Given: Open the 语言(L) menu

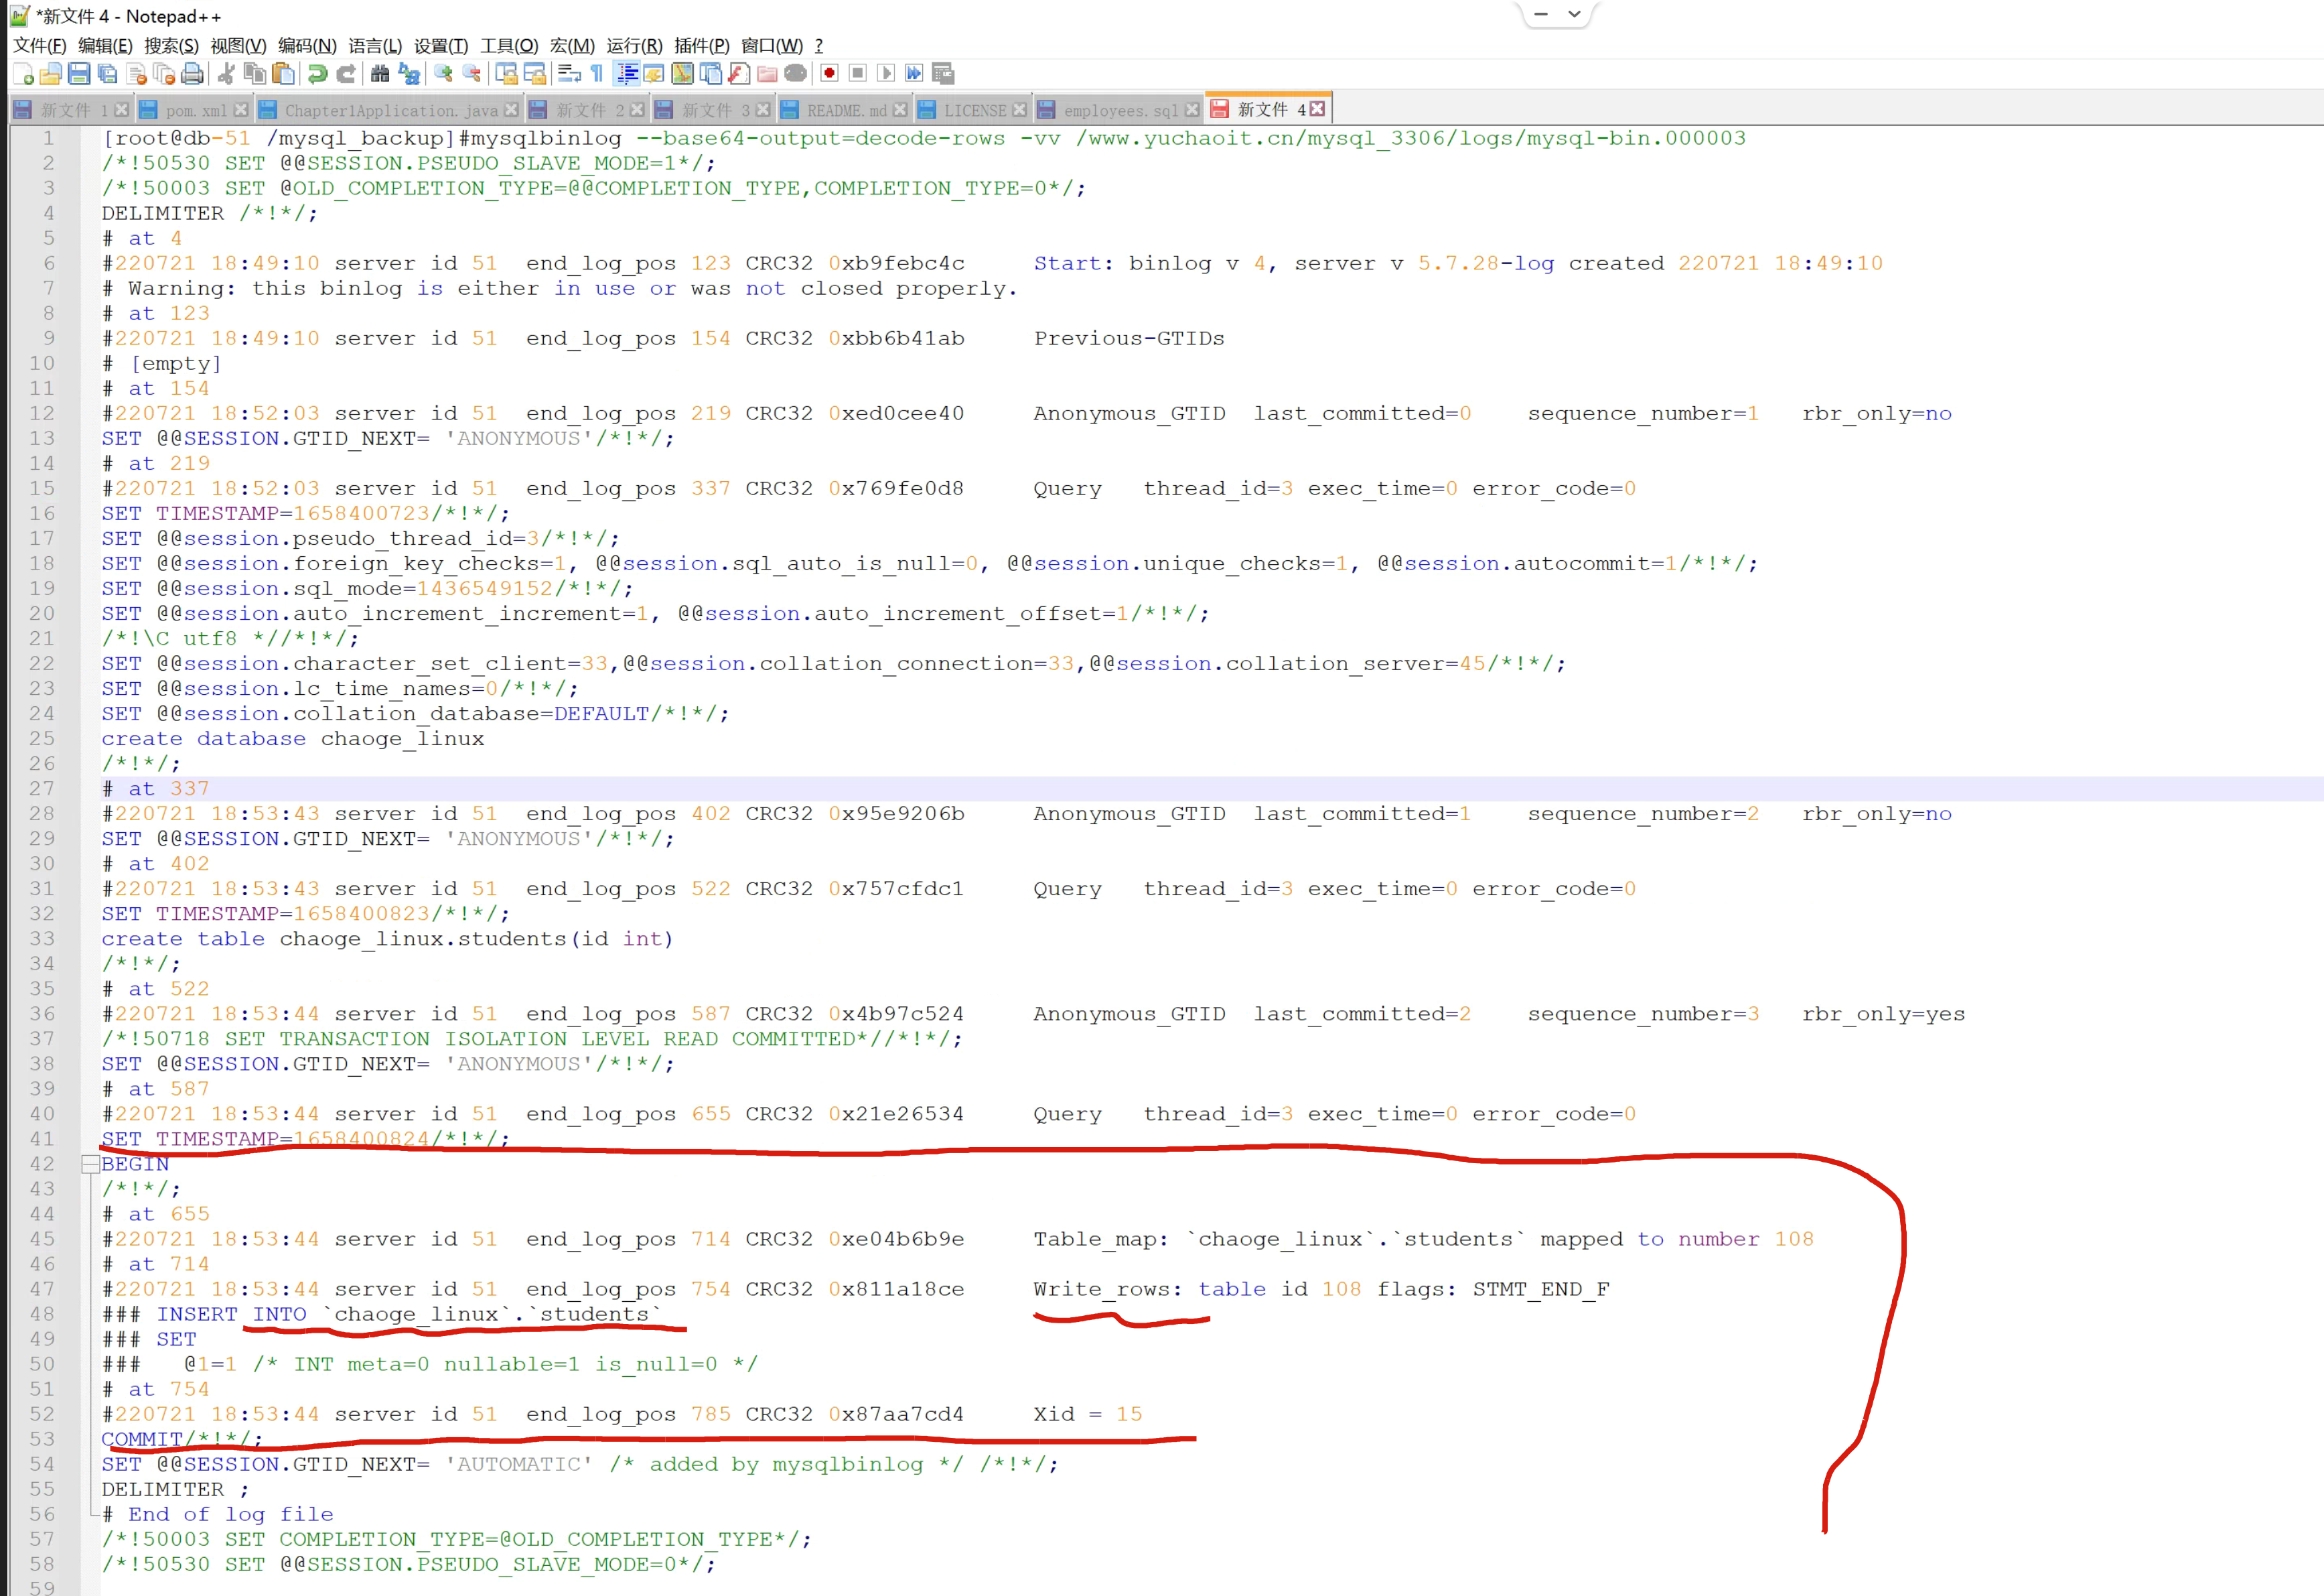Looking at the screenshot, I should tap(375, 45).
